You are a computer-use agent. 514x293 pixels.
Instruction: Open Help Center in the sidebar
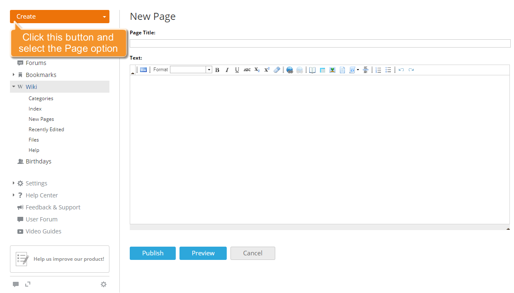pyautogui.click(x=42, y=195)
